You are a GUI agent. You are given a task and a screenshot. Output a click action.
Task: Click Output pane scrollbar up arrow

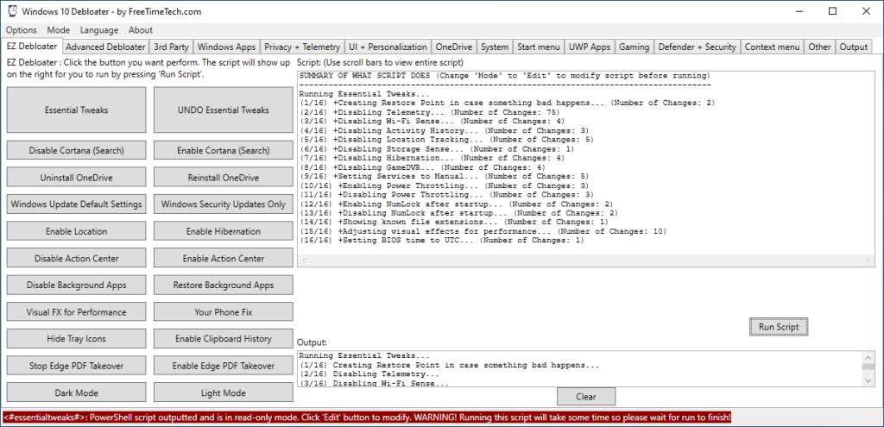868,356
